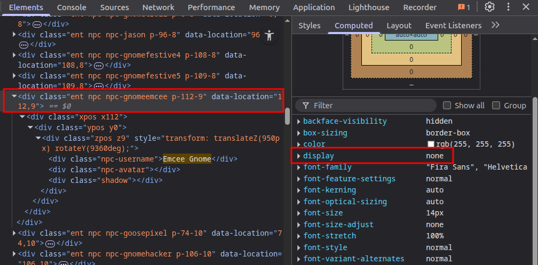
Task: Click ellipsis badge on npc-jason element
Action: [x=24, y=45]
